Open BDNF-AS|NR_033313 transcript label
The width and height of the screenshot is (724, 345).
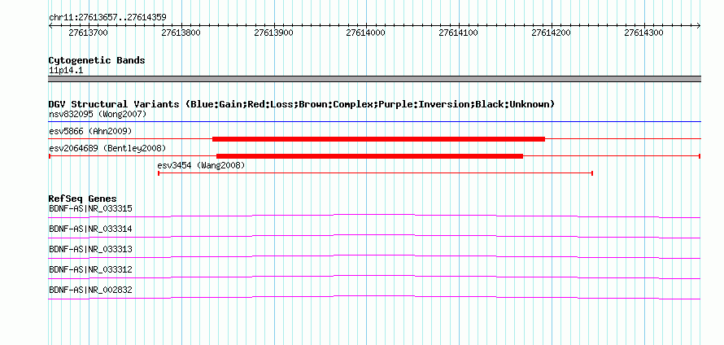(x=90, y=250)
